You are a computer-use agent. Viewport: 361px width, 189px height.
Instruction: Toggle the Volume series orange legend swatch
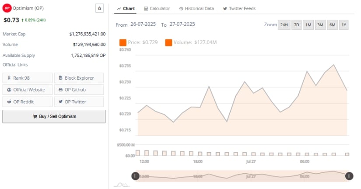click(168, 42)
